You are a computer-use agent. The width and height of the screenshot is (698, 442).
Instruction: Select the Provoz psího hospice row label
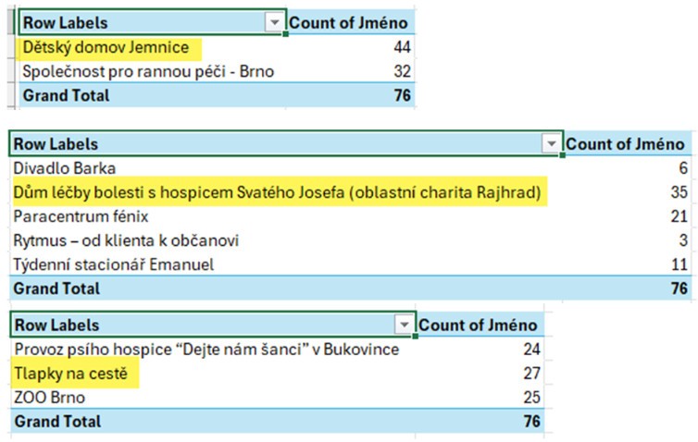(x=206, y=350)
